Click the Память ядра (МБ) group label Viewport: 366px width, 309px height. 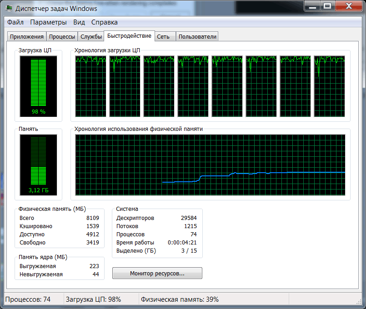point(43,257)
